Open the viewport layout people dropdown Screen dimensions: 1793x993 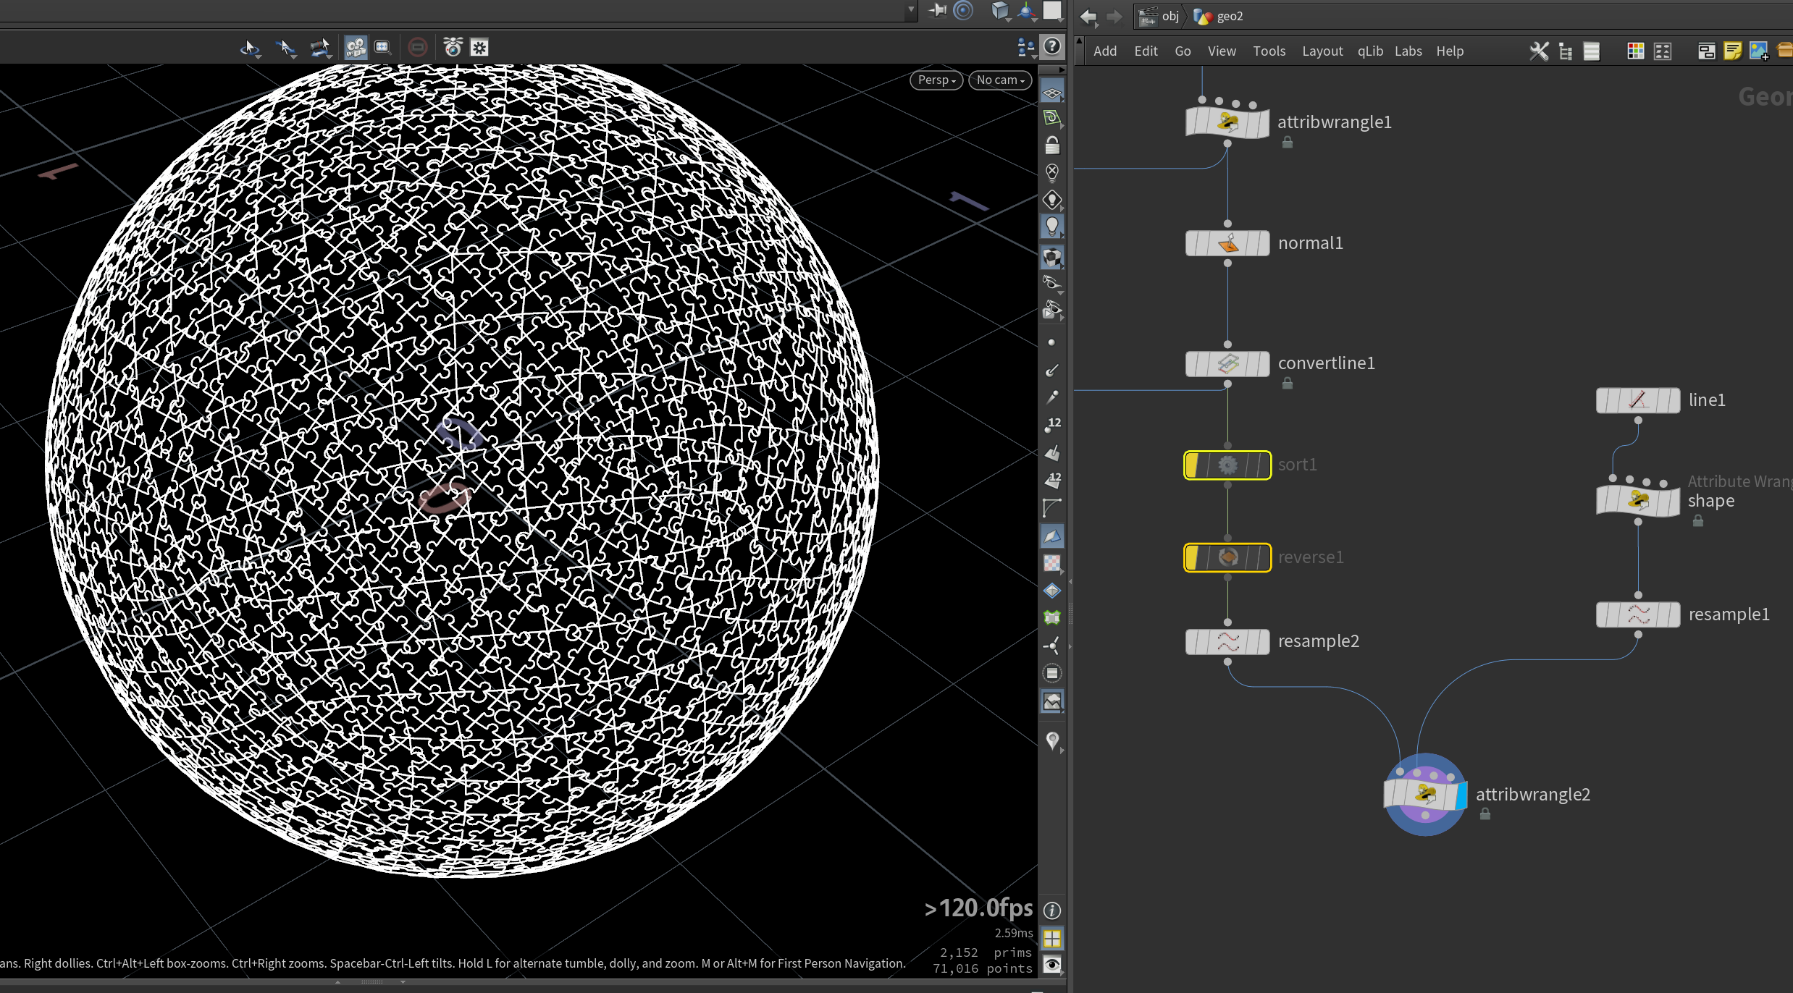[x=1025, y=48]
